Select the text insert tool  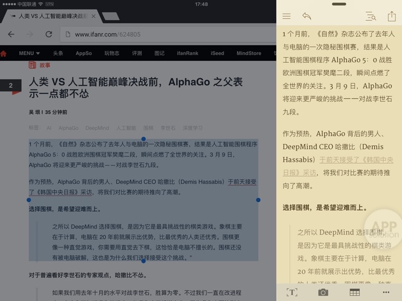point(291,292)
